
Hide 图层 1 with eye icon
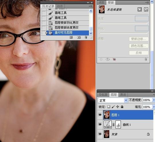point(100,115)
